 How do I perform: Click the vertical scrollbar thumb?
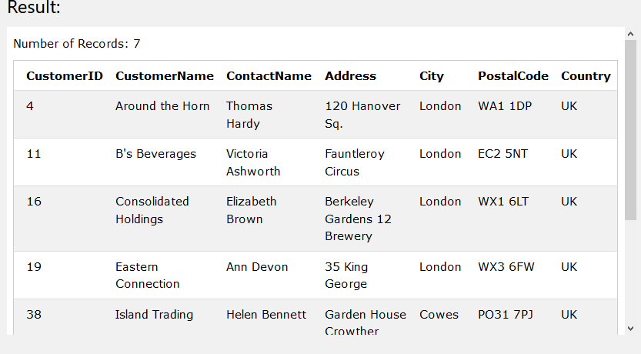point(630,131)
